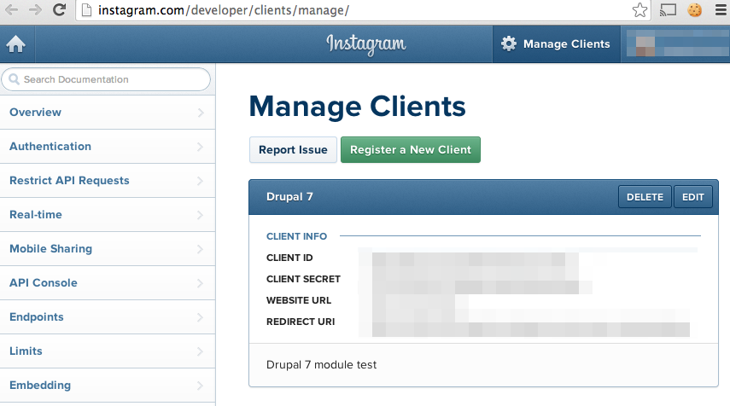This screenshot has width=730, height=406.
Task: Click the Endpoints row chevron
Action: click(x=200, y=317)
